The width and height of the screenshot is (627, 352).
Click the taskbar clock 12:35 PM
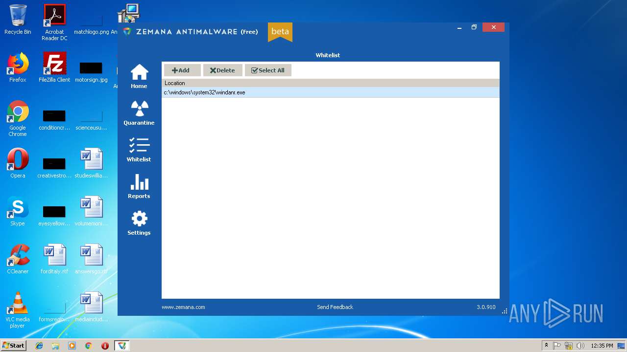coord(602,346)
